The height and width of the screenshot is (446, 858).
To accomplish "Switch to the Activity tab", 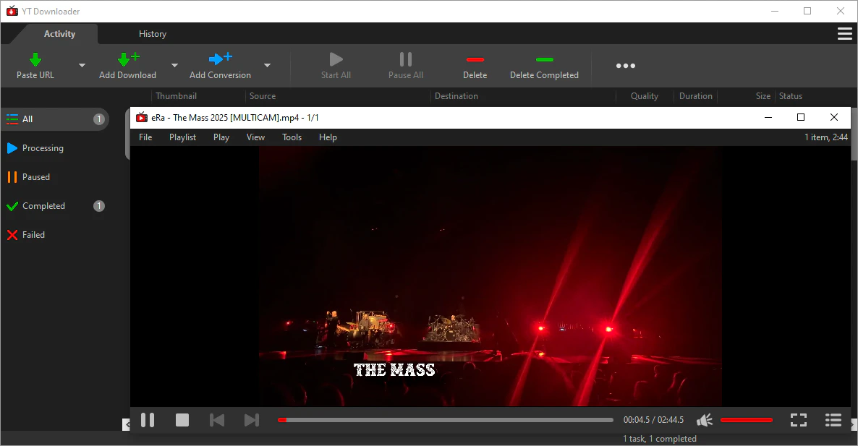I will (59, 34).
